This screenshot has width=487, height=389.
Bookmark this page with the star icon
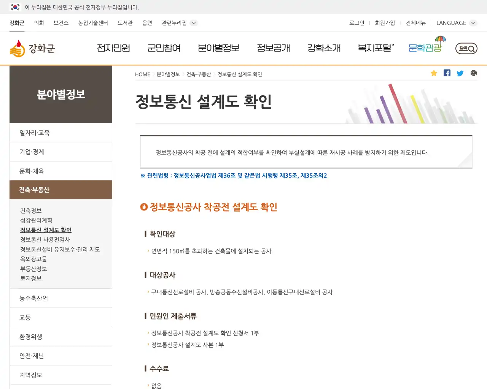pyautogui.click(x=434, y=73)
